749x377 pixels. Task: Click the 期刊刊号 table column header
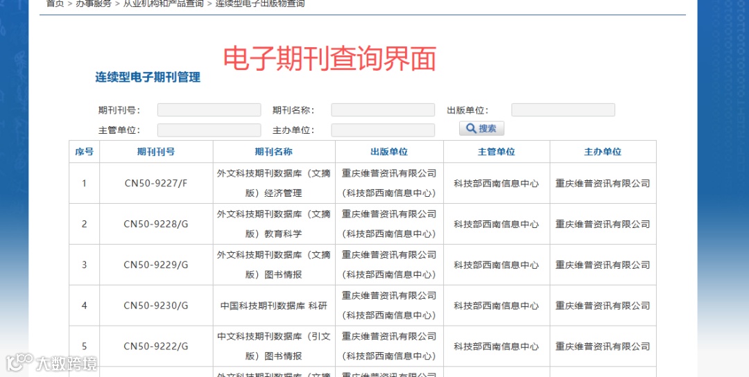pos(156,152)
